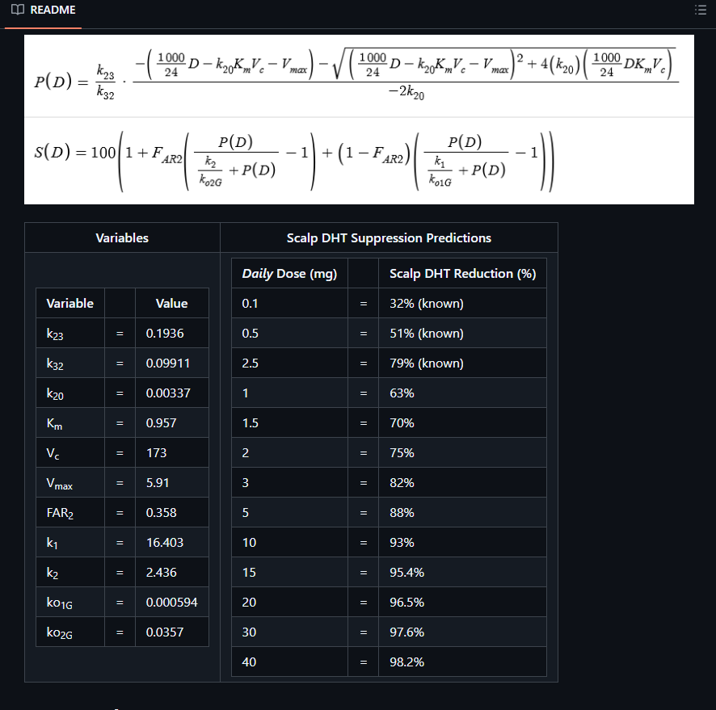Image resolution: width=716 pixels, height=710 pixels.
Task: Click the Value column header
Action: click(171, 304)
